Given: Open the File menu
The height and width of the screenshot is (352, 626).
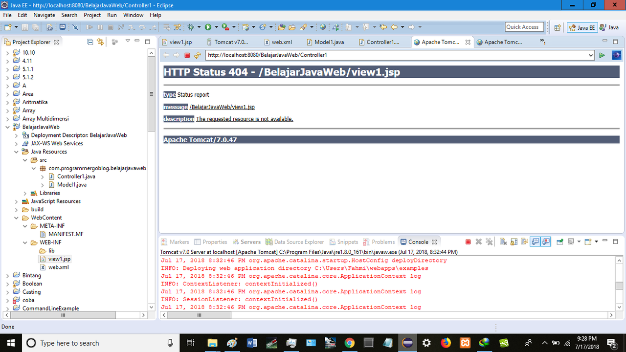Looking at the screenshot, I should pyautogui.click(x=7, y=15).
